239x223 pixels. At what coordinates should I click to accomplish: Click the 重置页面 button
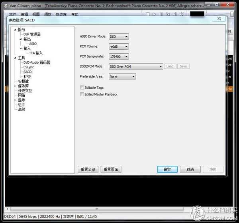111,169
